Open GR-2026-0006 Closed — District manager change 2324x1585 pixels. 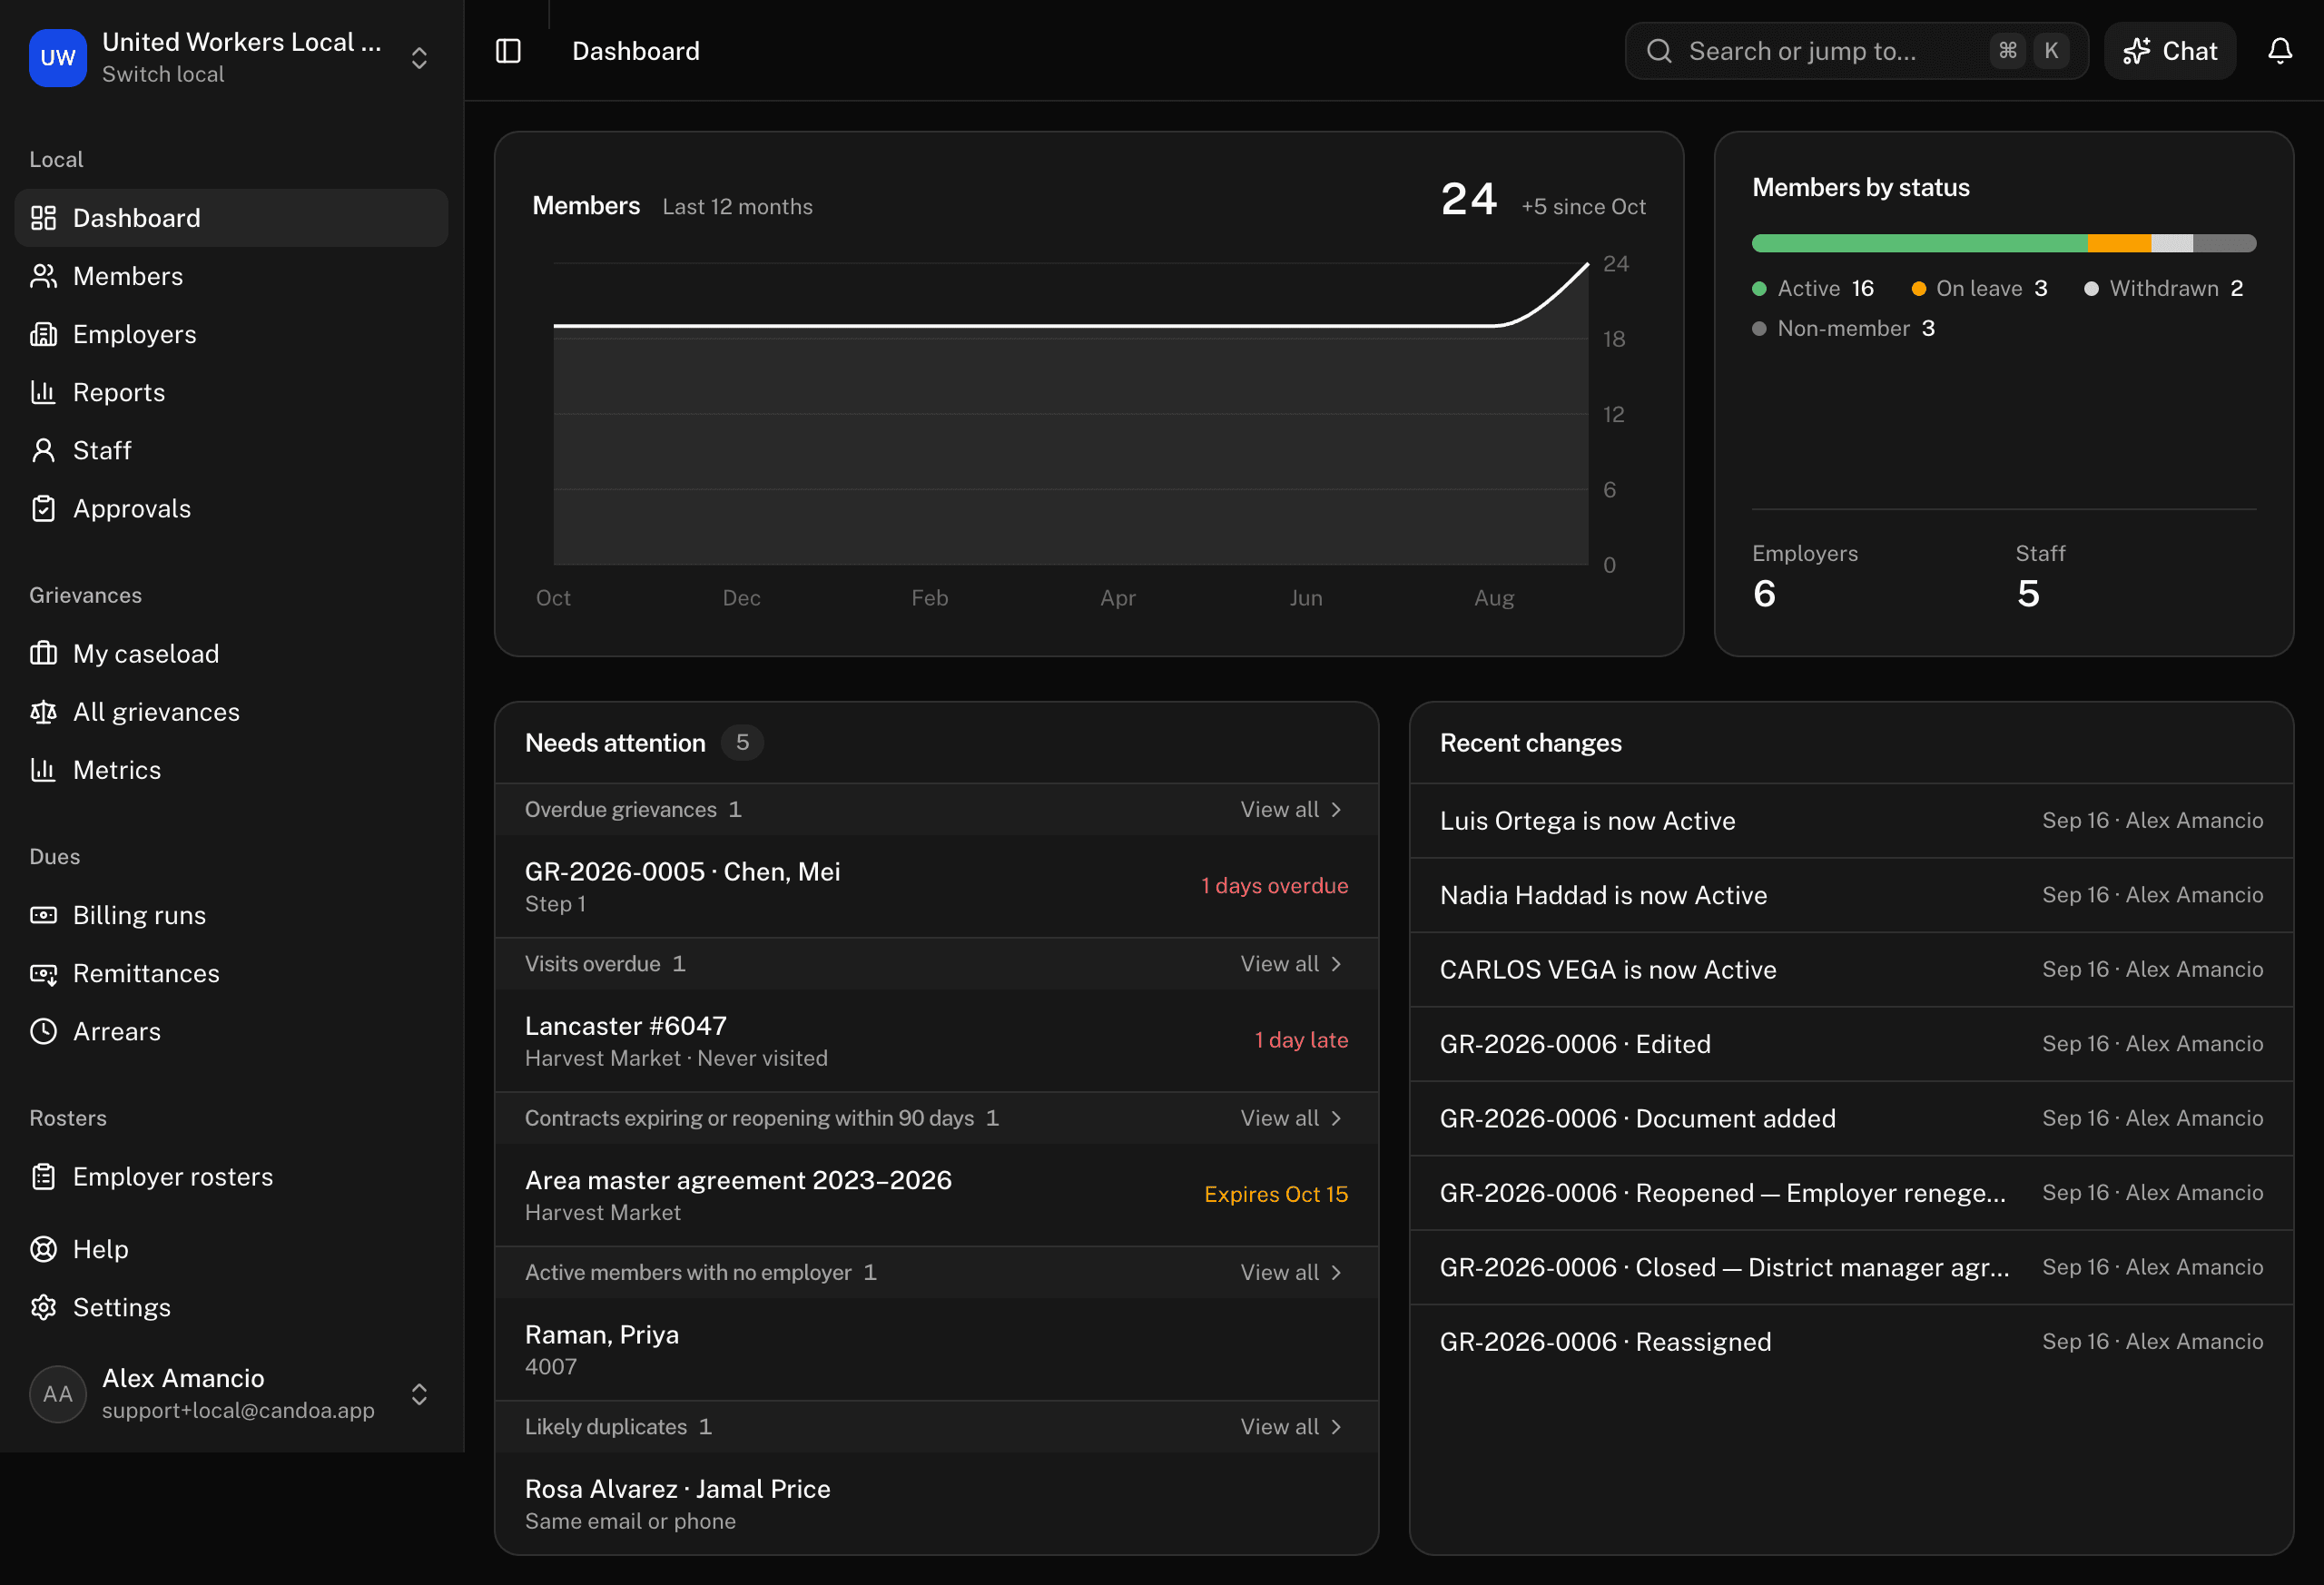click(1851, 1267)
